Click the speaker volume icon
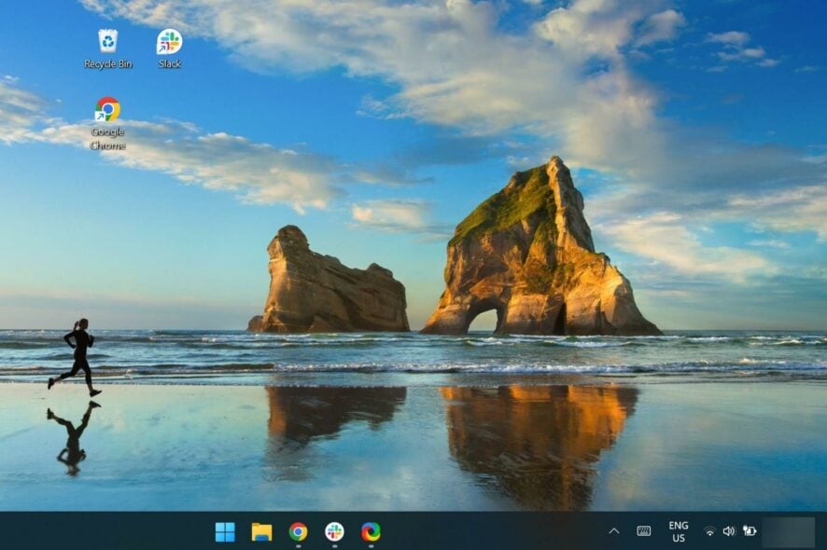The height and width of the screenshot is (550, 827). click(729, 531)
